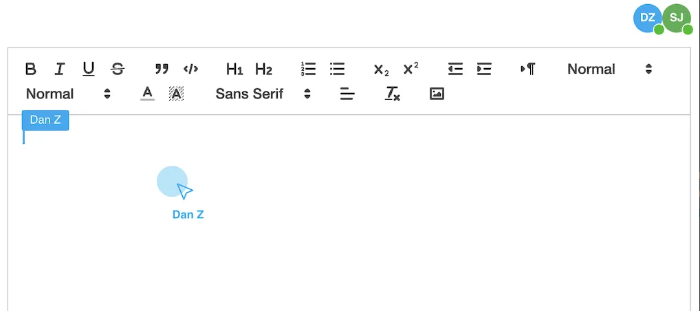Apply Heading 2 style

click(x=263, y=69)
